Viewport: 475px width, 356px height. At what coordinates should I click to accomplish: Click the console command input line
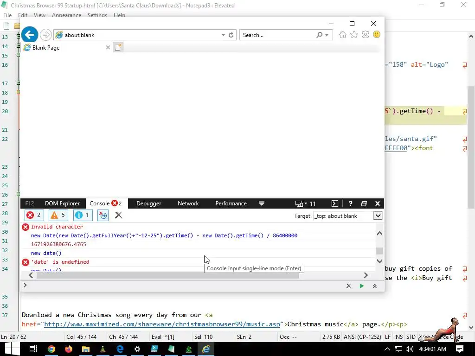185,286
